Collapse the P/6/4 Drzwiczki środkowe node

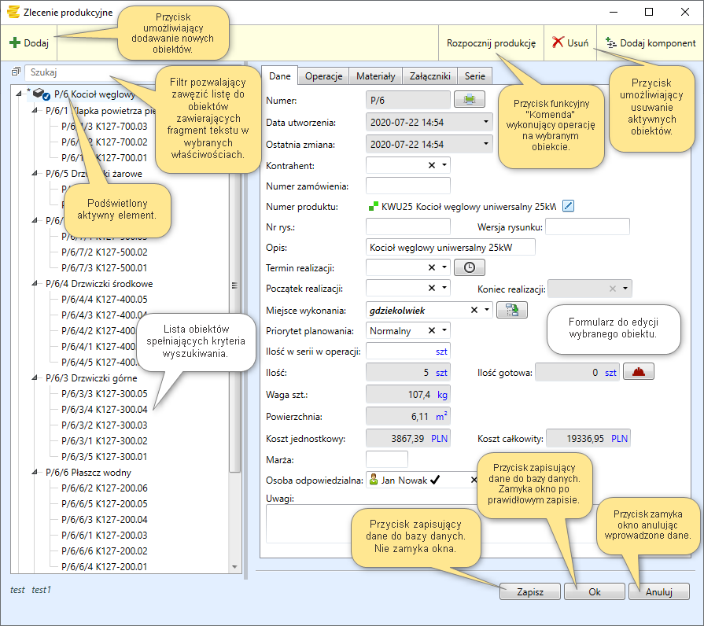pos(35,284)
